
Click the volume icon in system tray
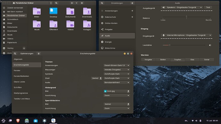click(x=196, y=120)
